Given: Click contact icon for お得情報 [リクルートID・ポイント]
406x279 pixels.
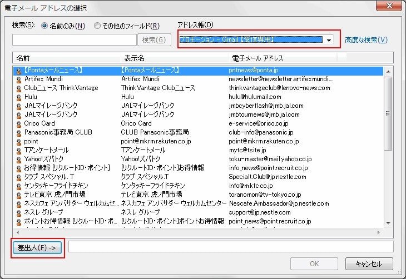Looking at the screenshot, I should point(19,169).
